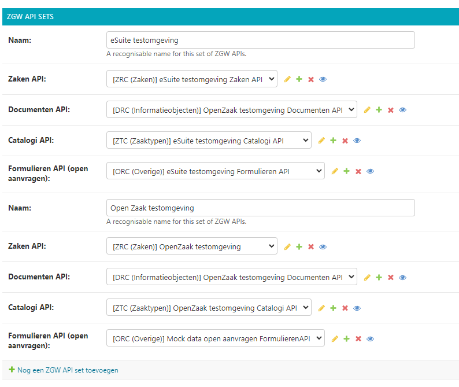Add Documenten API in Open Zaak set
The height and width of the screenshot is (387, 459).
pos(379,278)
